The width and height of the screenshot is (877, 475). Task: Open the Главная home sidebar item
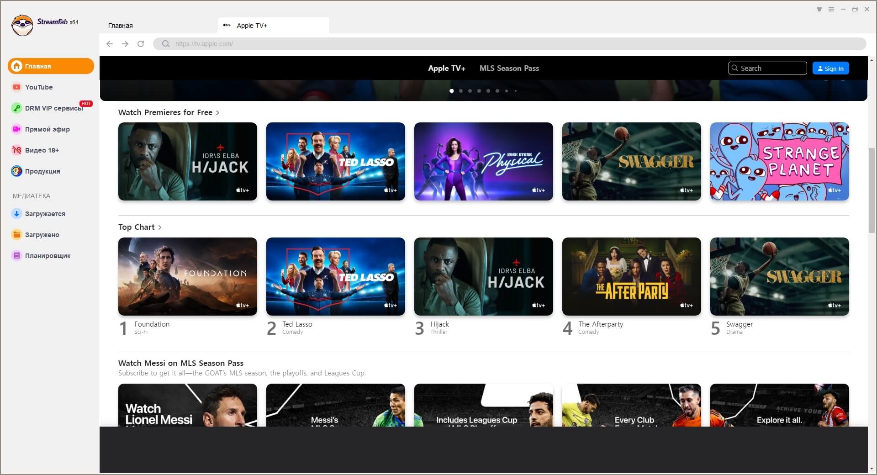(51, 66)
